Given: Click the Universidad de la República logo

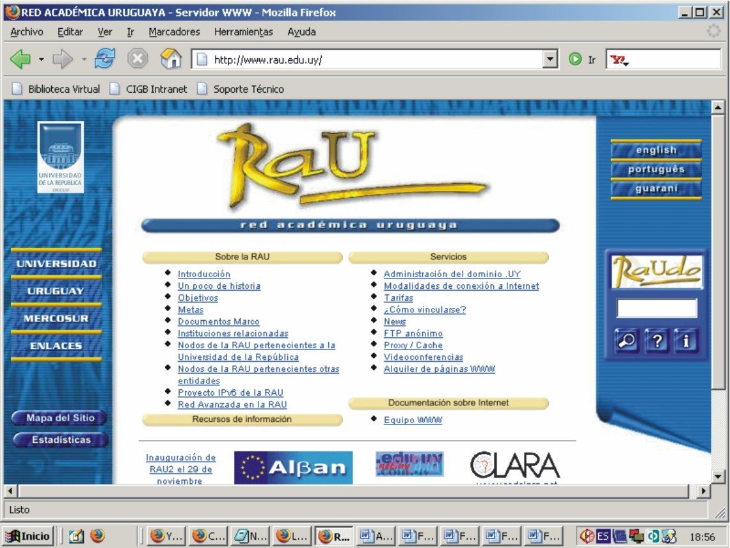Looking at the screenshot, I should point(60,157).
